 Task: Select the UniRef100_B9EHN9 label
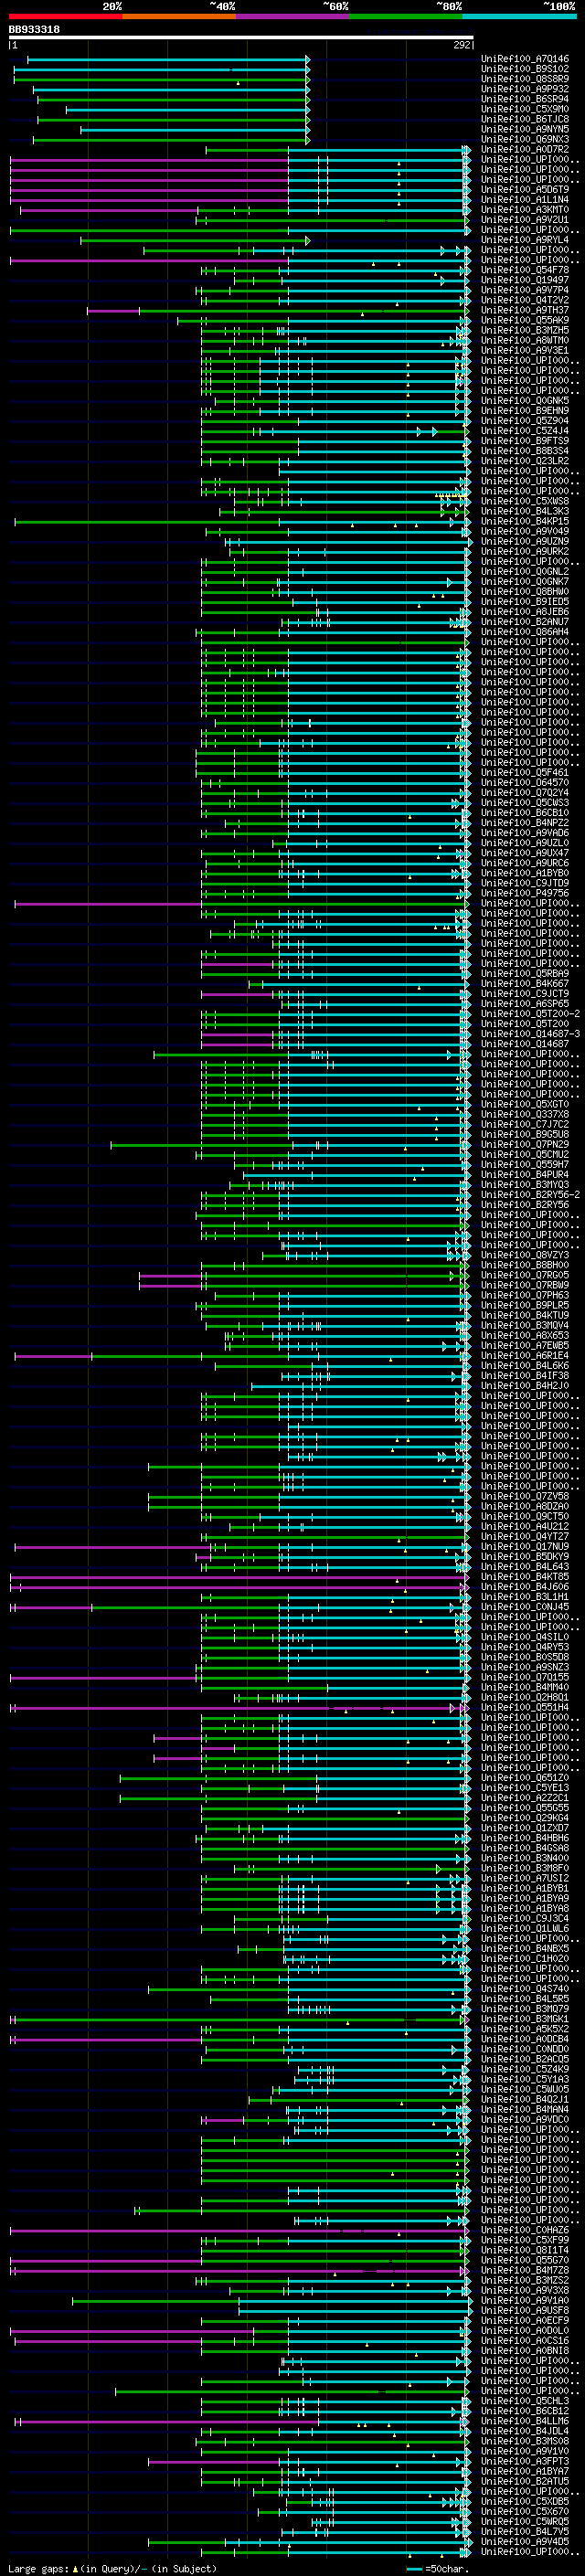(x=525, y=411)
